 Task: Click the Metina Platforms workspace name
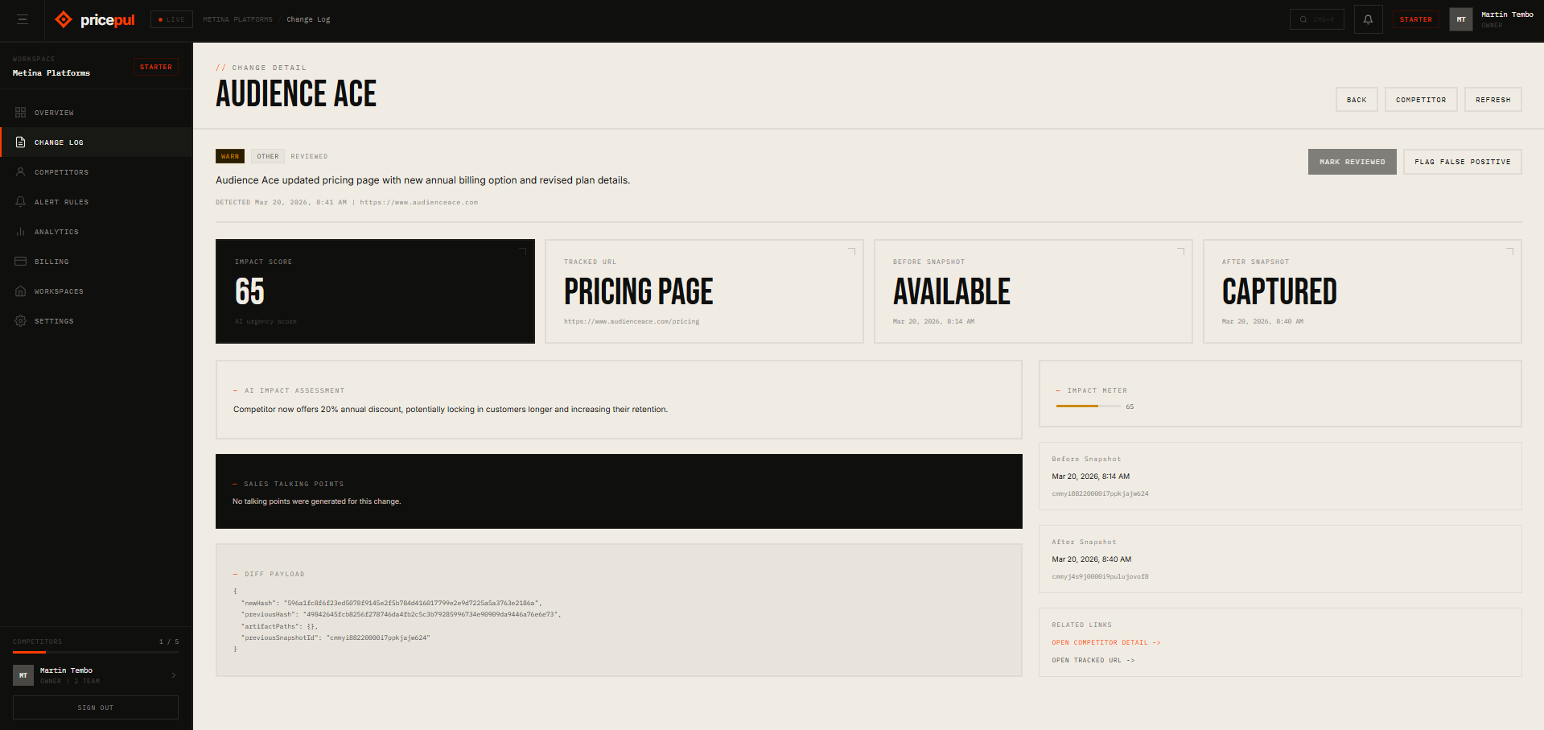tap(51, 73)
